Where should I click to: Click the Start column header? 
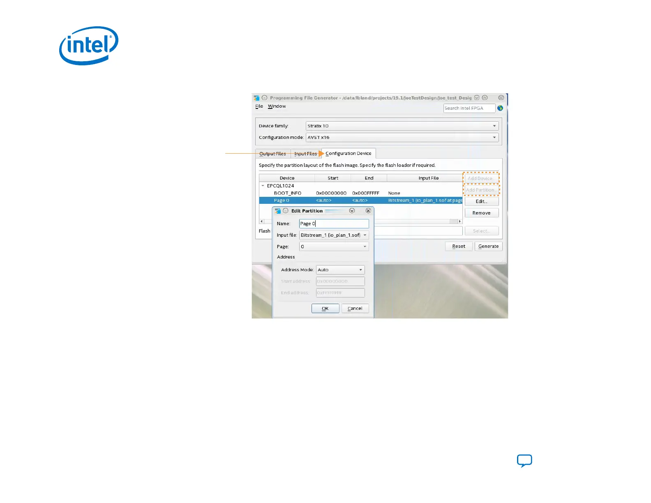point(333,178)
